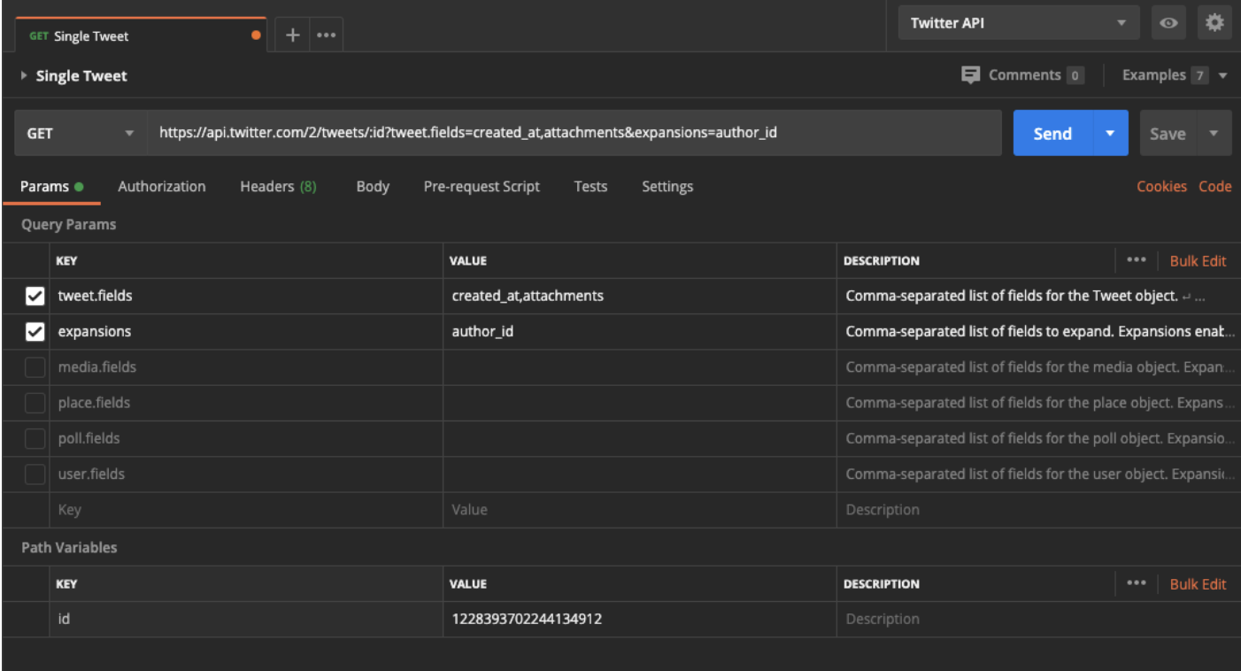Open the Code snippet generator
The image size is (1241, 671).
coord(1215,186)
